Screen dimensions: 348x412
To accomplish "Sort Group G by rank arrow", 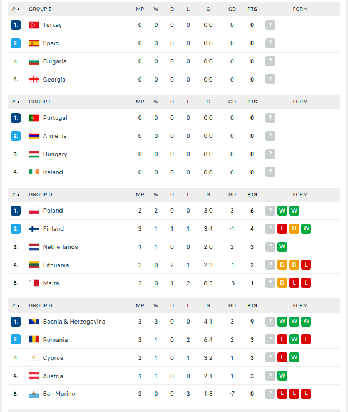I will 16,194.
